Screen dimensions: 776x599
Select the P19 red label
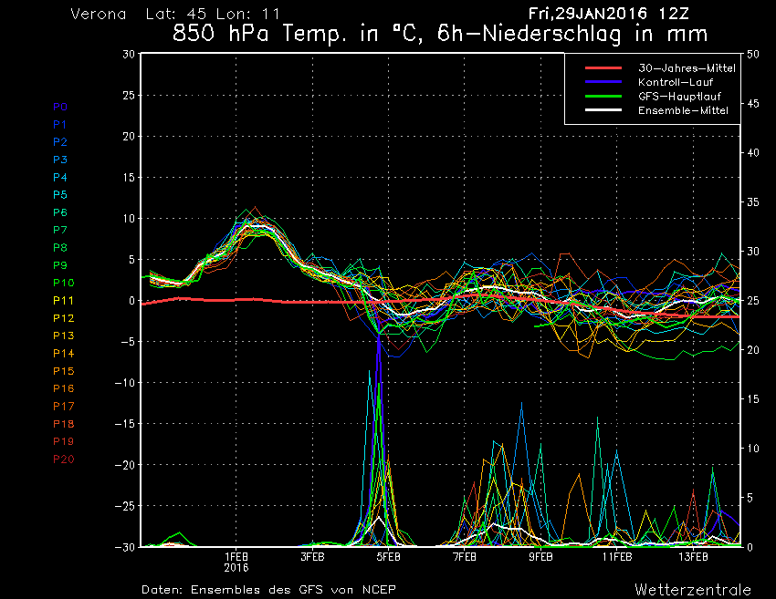point(63,441)
